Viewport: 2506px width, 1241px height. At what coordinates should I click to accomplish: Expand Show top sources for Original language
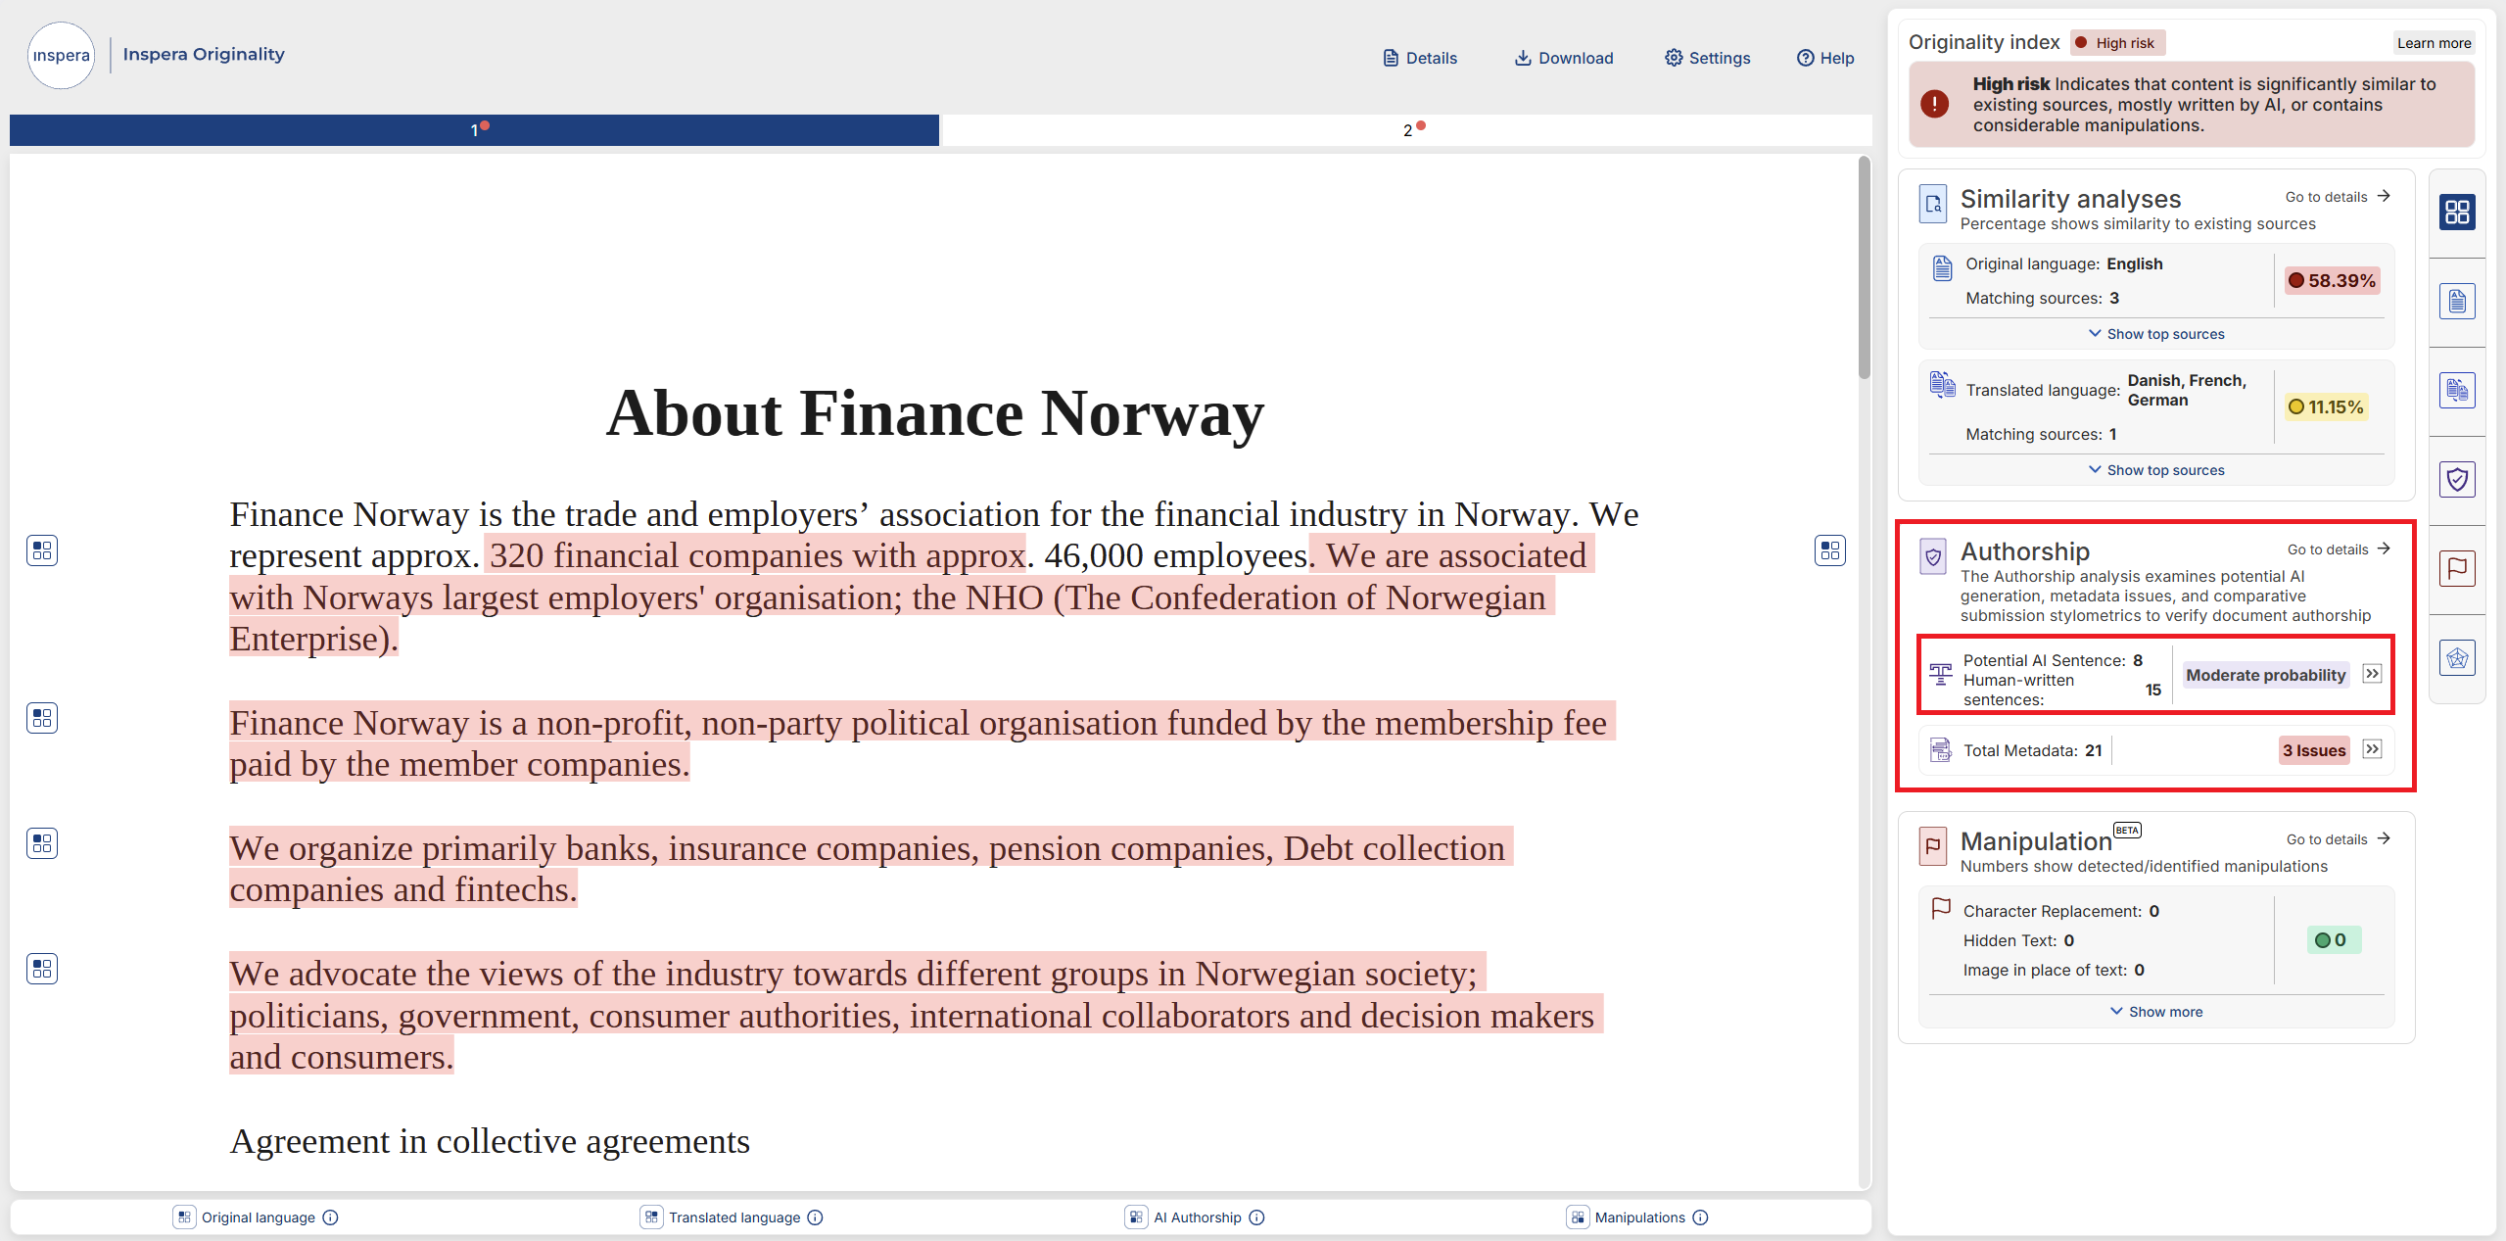click(2156, 334)
